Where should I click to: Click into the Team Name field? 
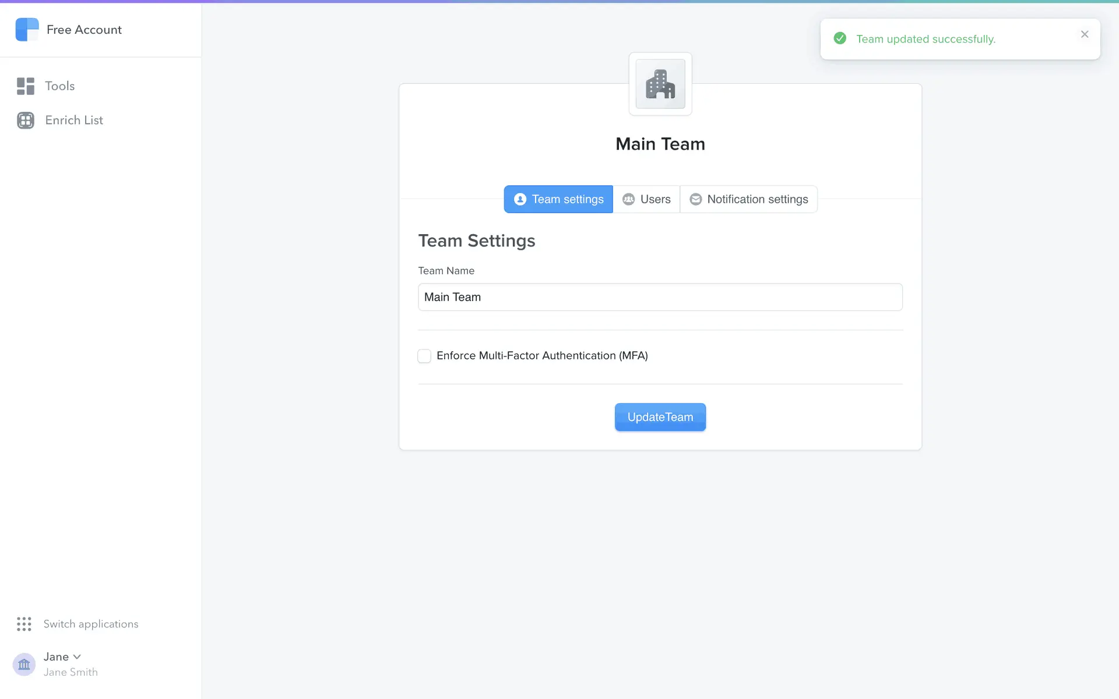660,297
